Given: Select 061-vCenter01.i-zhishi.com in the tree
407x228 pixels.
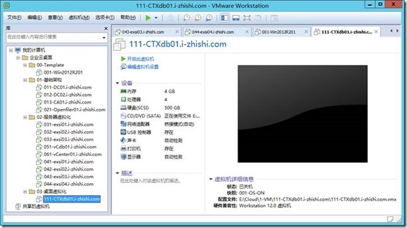Looking at the screenshot, I should 73,154.
